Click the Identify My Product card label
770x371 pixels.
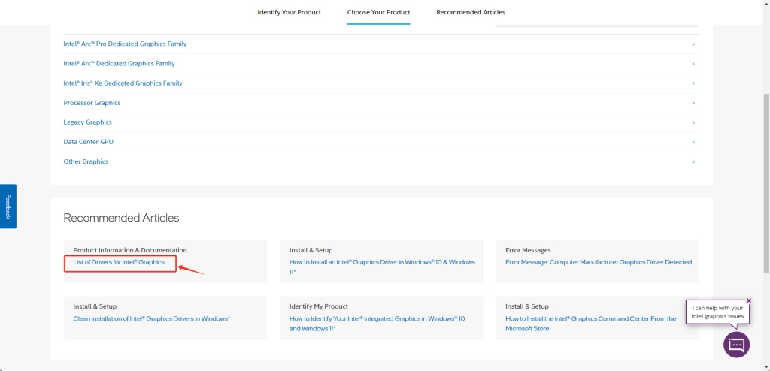(318, 306)
